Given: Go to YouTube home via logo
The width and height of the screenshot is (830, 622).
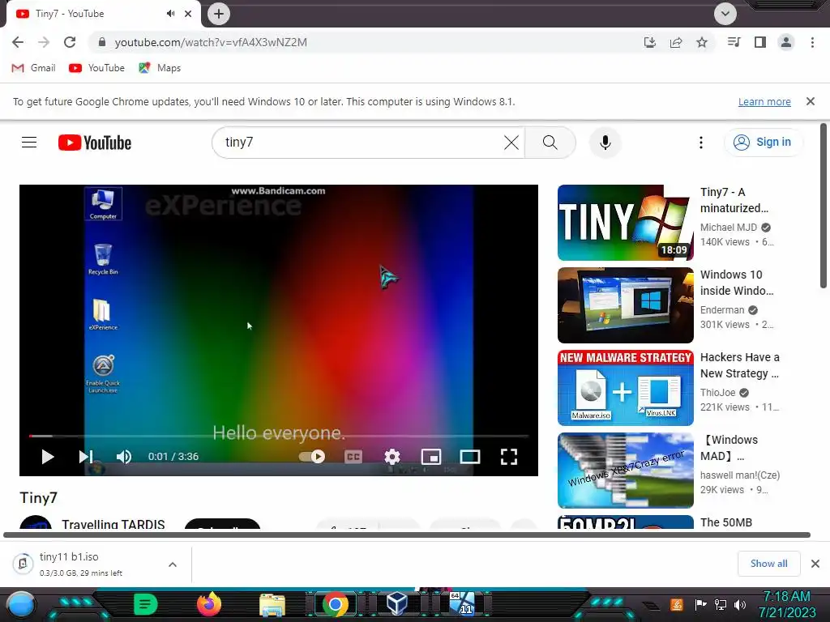Looking at the screenshot, I should click(95, 143).
